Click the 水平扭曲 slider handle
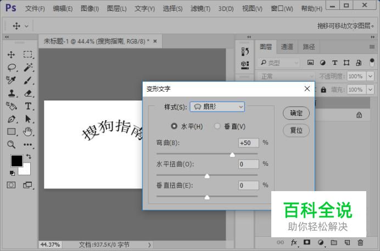This screenshot has width=380, height=251. pos(207,176)
